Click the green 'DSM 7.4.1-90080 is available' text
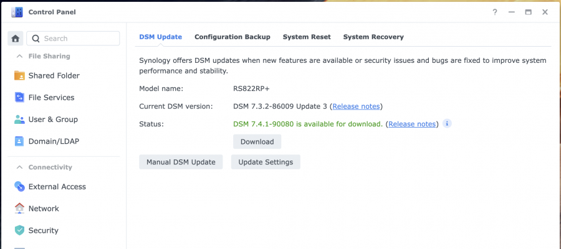 (308, 124)
